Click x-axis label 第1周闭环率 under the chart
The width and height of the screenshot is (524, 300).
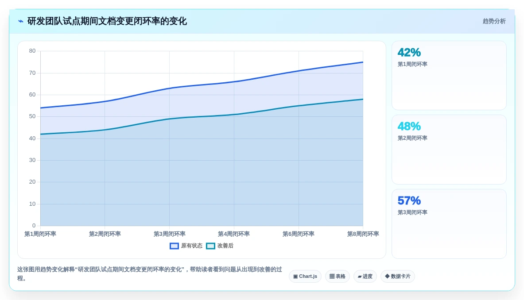click(40, 234)
